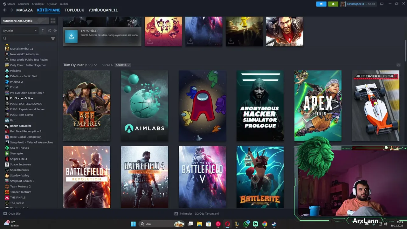Open Steam Big Picture monitor icon

coord(382,4)
